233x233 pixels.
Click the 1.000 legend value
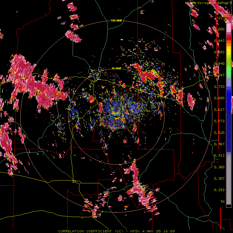[219, 29]
